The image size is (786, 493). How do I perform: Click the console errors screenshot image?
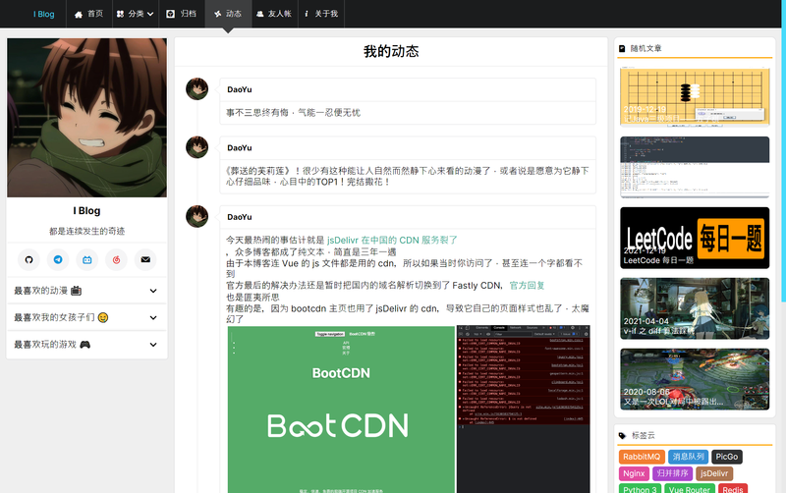pos(524,410)
